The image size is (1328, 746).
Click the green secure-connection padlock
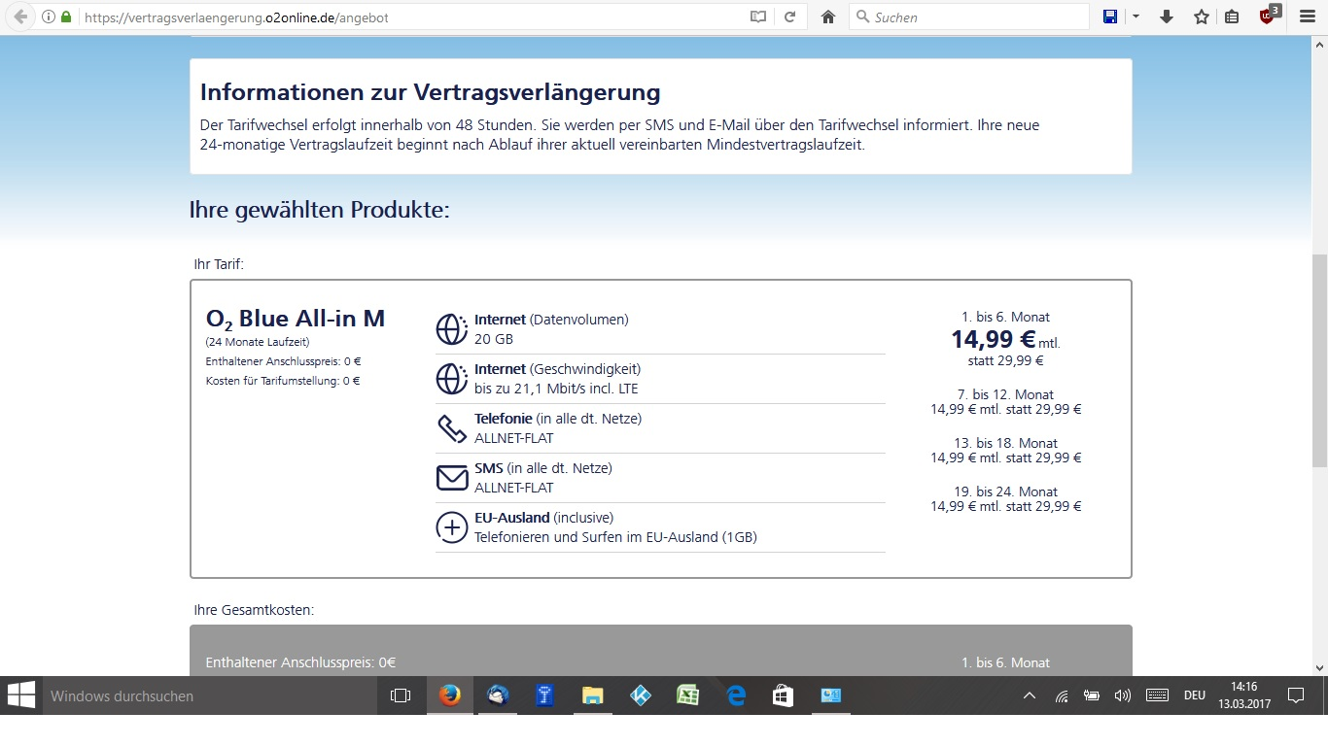[x=66, y=17]
